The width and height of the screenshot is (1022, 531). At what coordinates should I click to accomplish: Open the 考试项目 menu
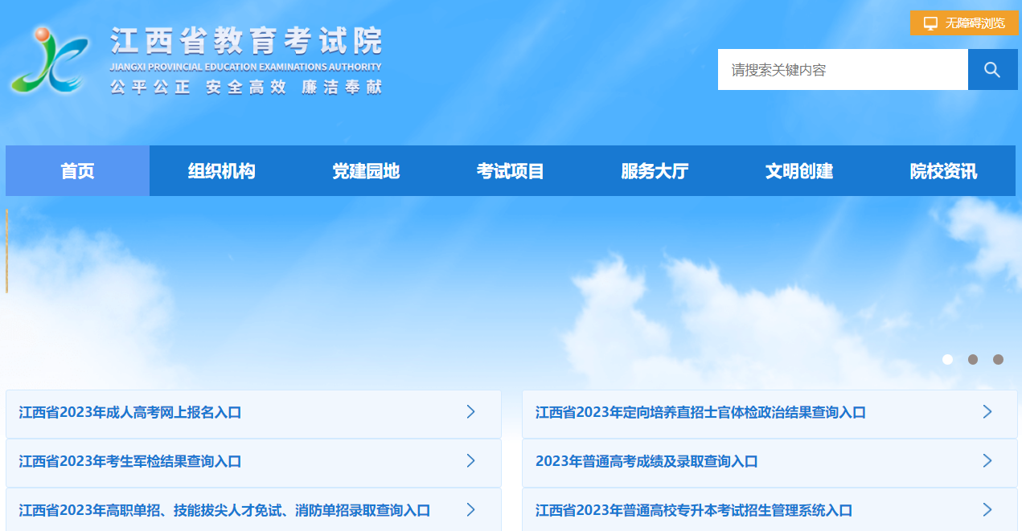tap(511, 171)
